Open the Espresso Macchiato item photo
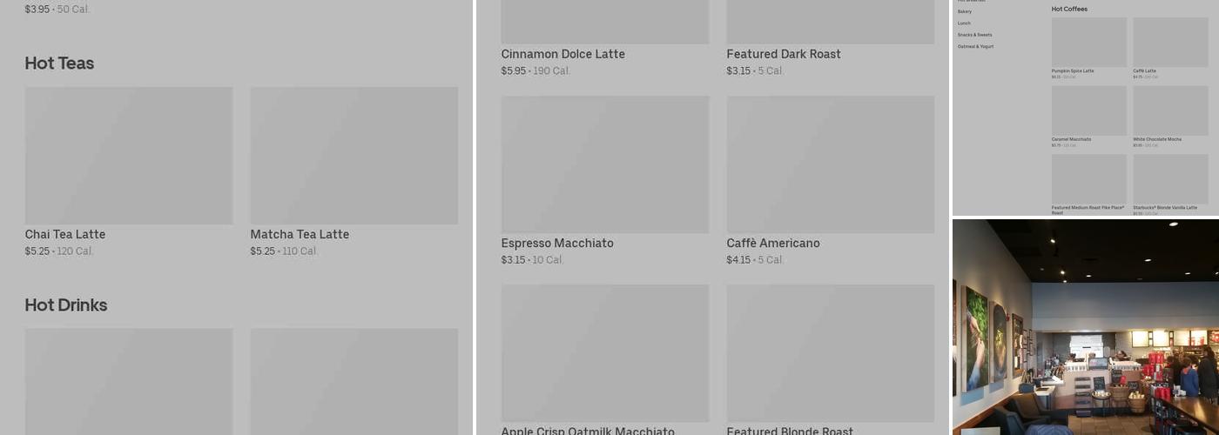 pyautogui.click(x=605, y=164)
